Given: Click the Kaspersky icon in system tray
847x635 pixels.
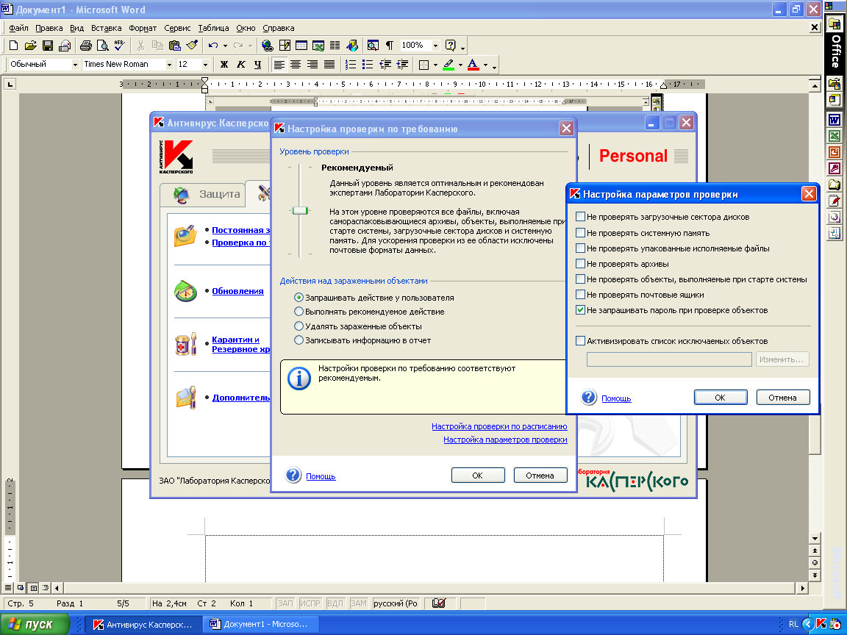Looking at the screenshot, I should point(821,624).
